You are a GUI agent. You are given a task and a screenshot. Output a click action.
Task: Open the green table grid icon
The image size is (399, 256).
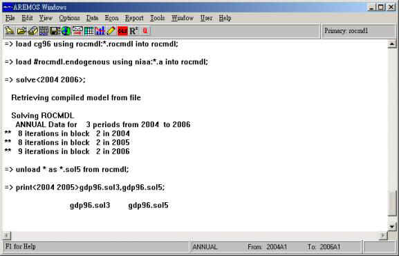[x=89, y=31]
